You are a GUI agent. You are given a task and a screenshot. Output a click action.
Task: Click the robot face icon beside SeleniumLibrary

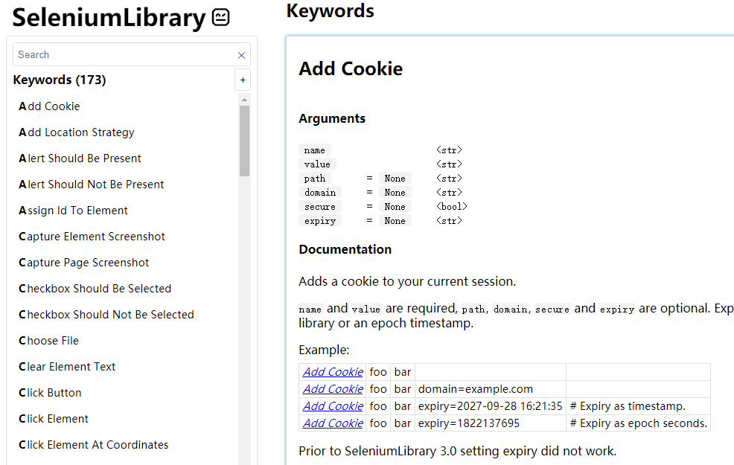(x=221, y=18)
